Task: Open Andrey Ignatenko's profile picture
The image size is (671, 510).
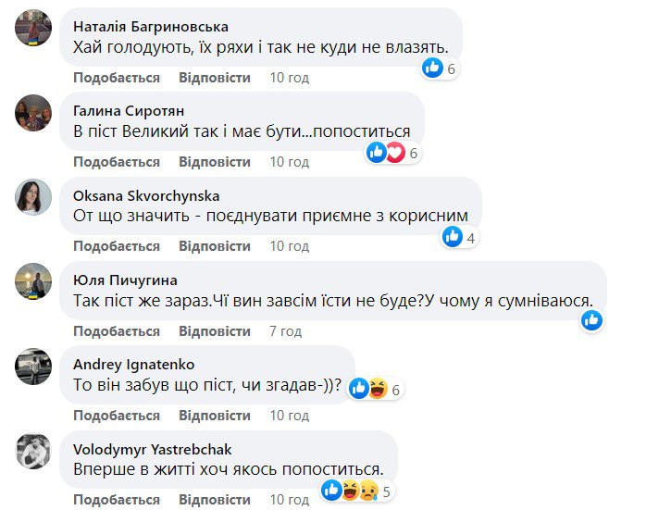Action: click(33, 365)
